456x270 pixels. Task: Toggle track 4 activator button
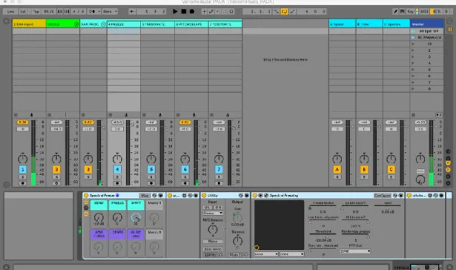pyautogui.click(x=117, y=169)
